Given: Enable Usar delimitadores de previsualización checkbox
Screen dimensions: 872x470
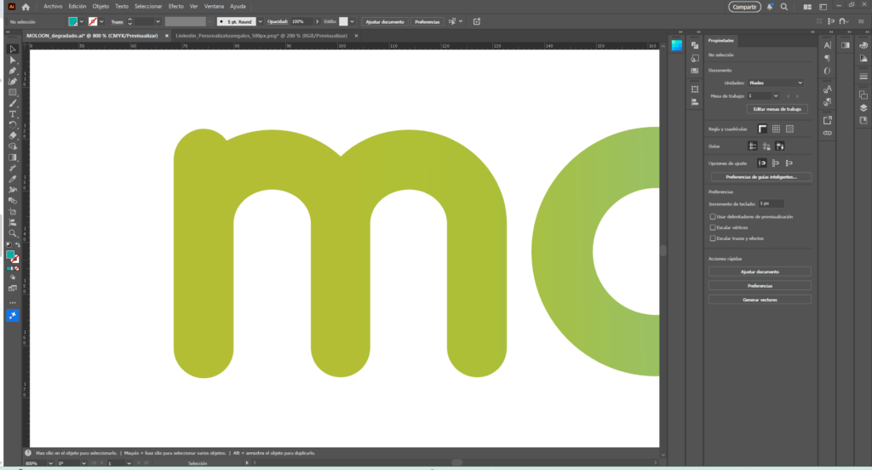Looking at the screenshot, I should click(x=713, y=216).
